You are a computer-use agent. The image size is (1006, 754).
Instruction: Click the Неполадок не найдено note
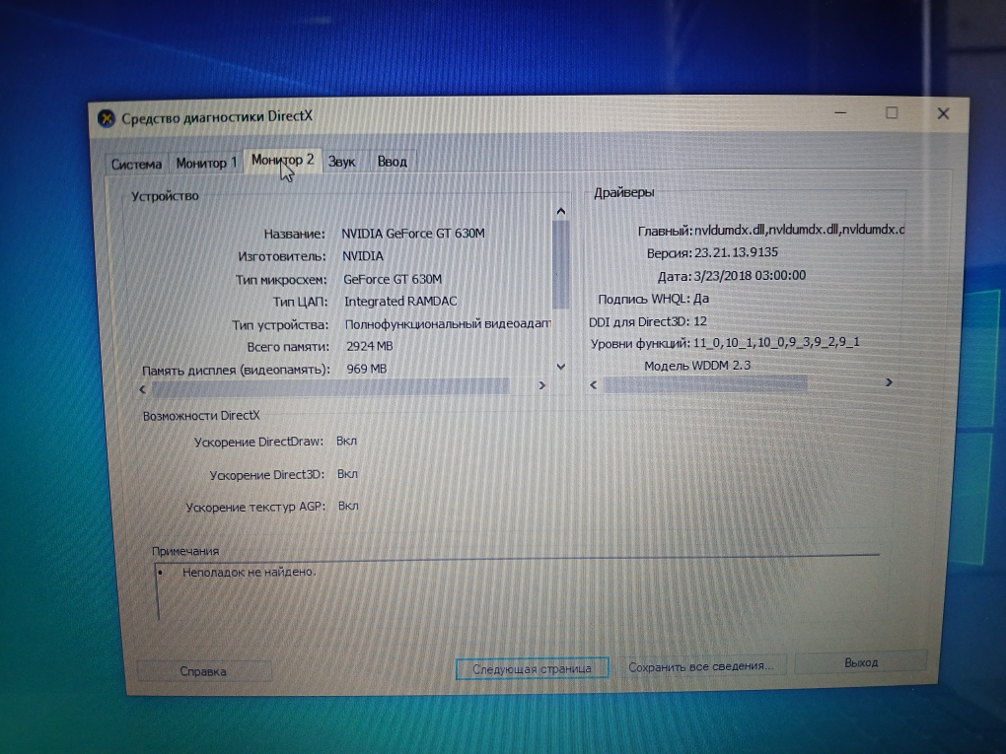tap(250, 572)
